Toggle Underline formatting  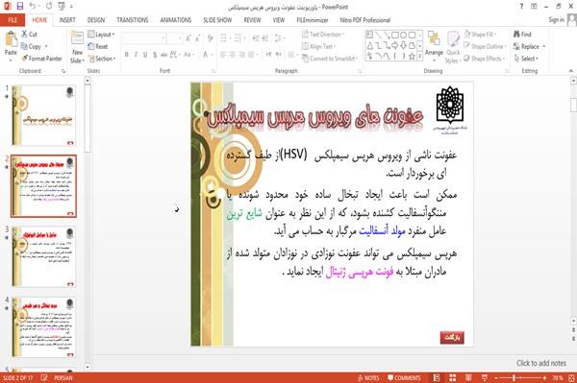click(145, 55)
